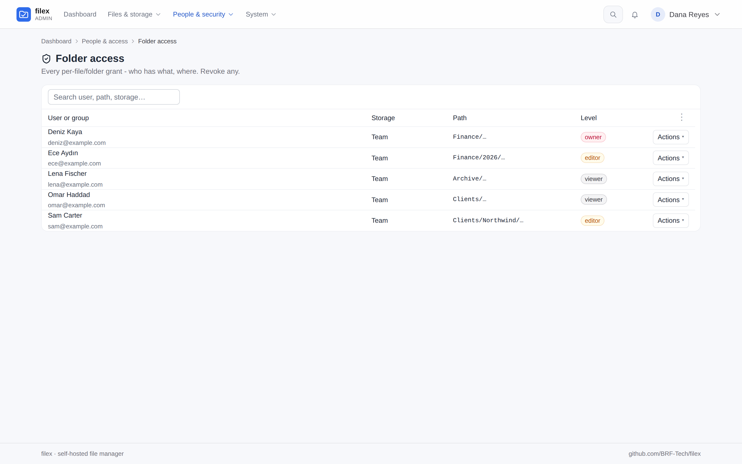Viewport: 742px width, 464px height.
Task: Click the Storage column header
Action: pyautogui.click(x=383, y=118)
